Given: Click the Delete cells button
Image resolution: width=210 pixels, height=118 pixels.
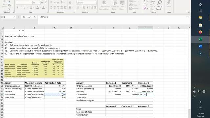Looking at the screenshot, I should coord(135,5).
